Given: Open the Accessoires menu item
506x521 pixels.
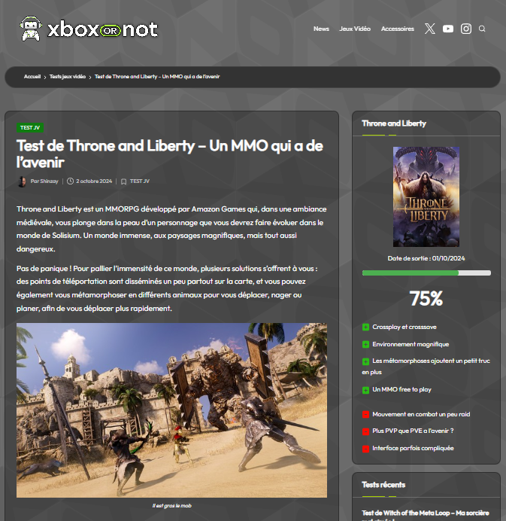Looking at the screenshot, I should pyautogui.click(x=398, y=29).
